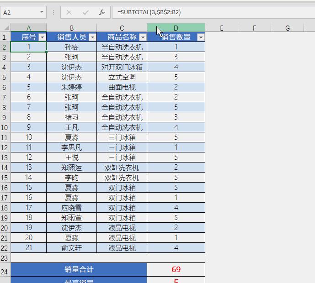The height and width of the screenshot is (283, 315).
Task: Select column D header
Action: tap(176, 28)
